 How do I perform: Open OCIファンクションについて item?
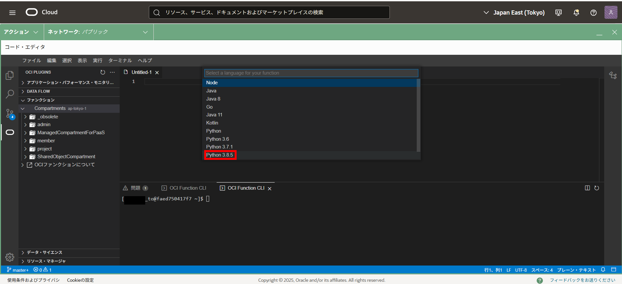point(69,165)
